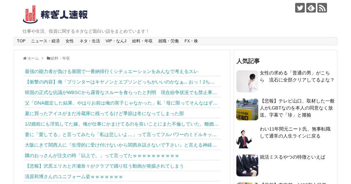This screenshot has height=184, width=351.
Task: Open the TOP menu item
Action: coord(21,41)
